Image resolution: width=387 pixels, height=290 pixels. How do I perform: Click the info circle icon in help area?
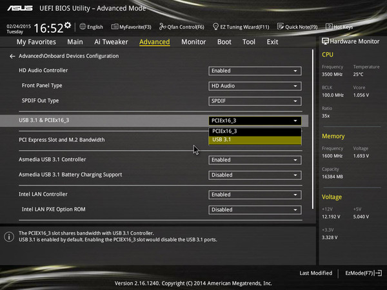pyautogui.click(x=9, y=237)
